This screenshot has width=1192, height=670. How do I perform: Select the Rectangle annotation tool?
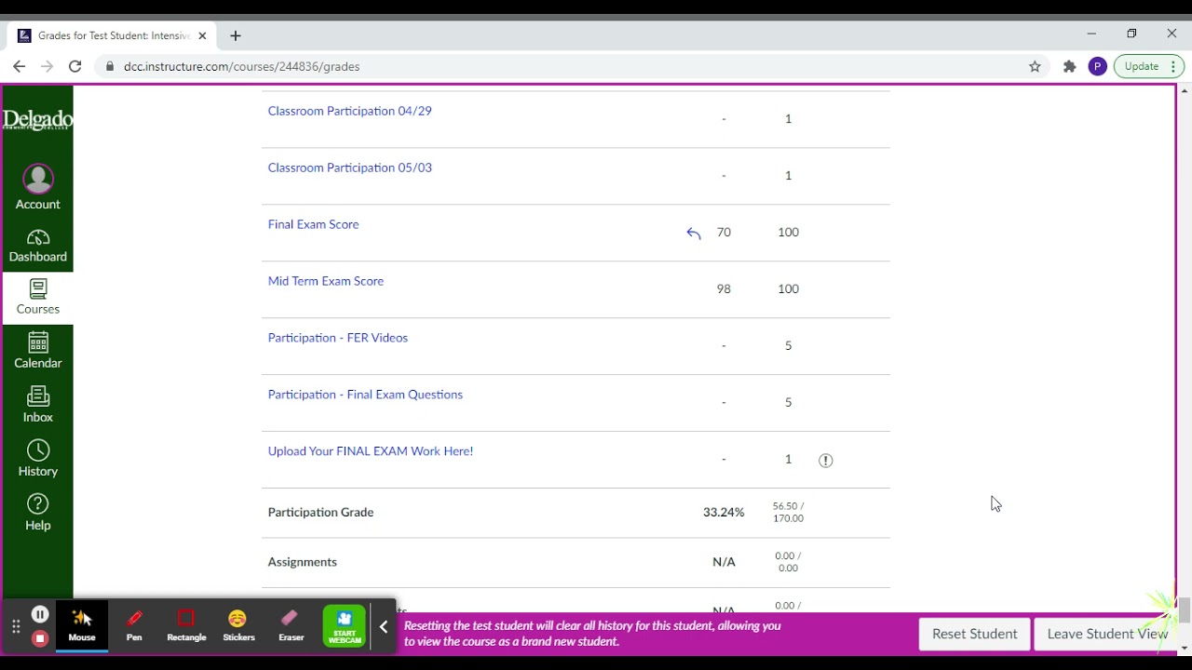pyautogui.click(x=186, y=624)
